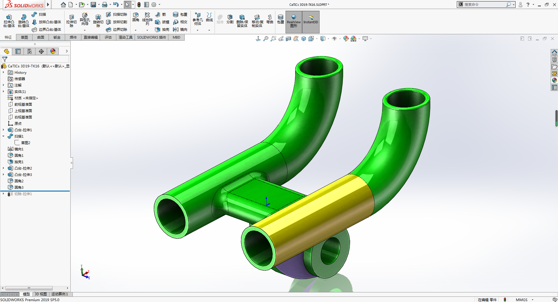
Task: Click the 搜索命令 search command field
Action: 484,5
